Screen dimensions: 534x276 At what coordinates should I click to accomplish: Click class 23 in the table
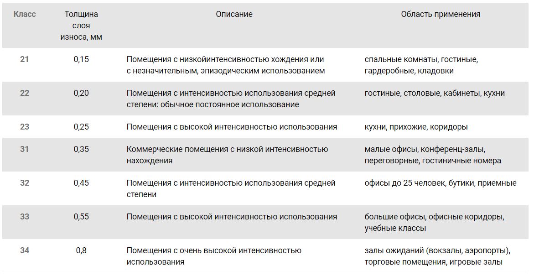25,127
